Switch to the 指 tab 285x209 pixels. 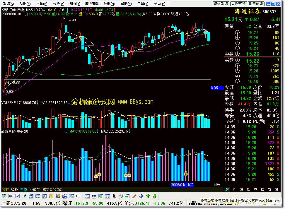click(x=262, y=190)
